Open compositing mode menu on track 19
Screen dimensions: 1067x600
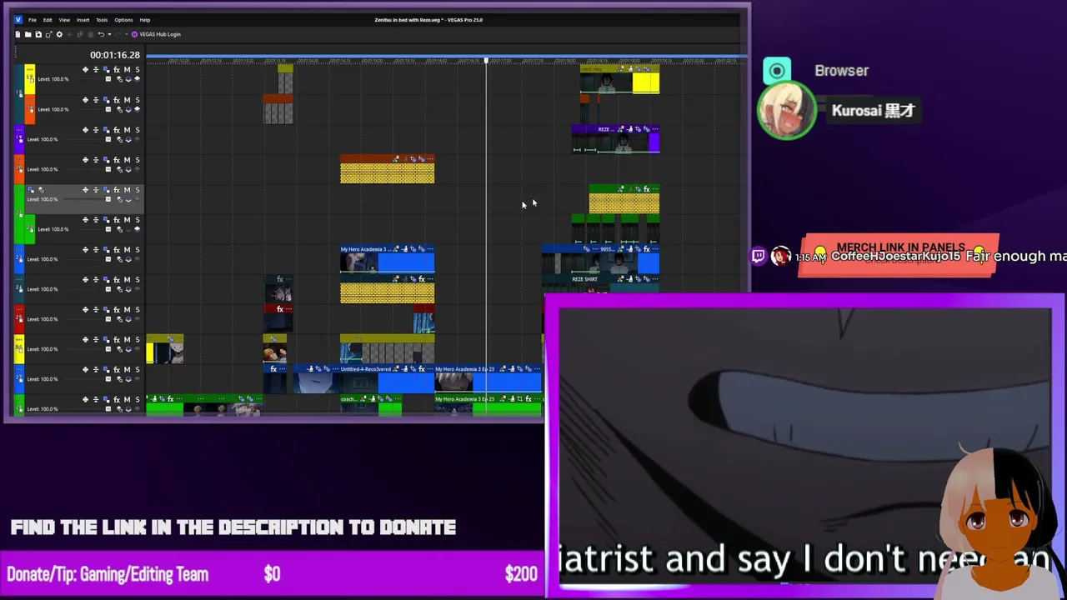pyautogui.click(x=119, y=139)
